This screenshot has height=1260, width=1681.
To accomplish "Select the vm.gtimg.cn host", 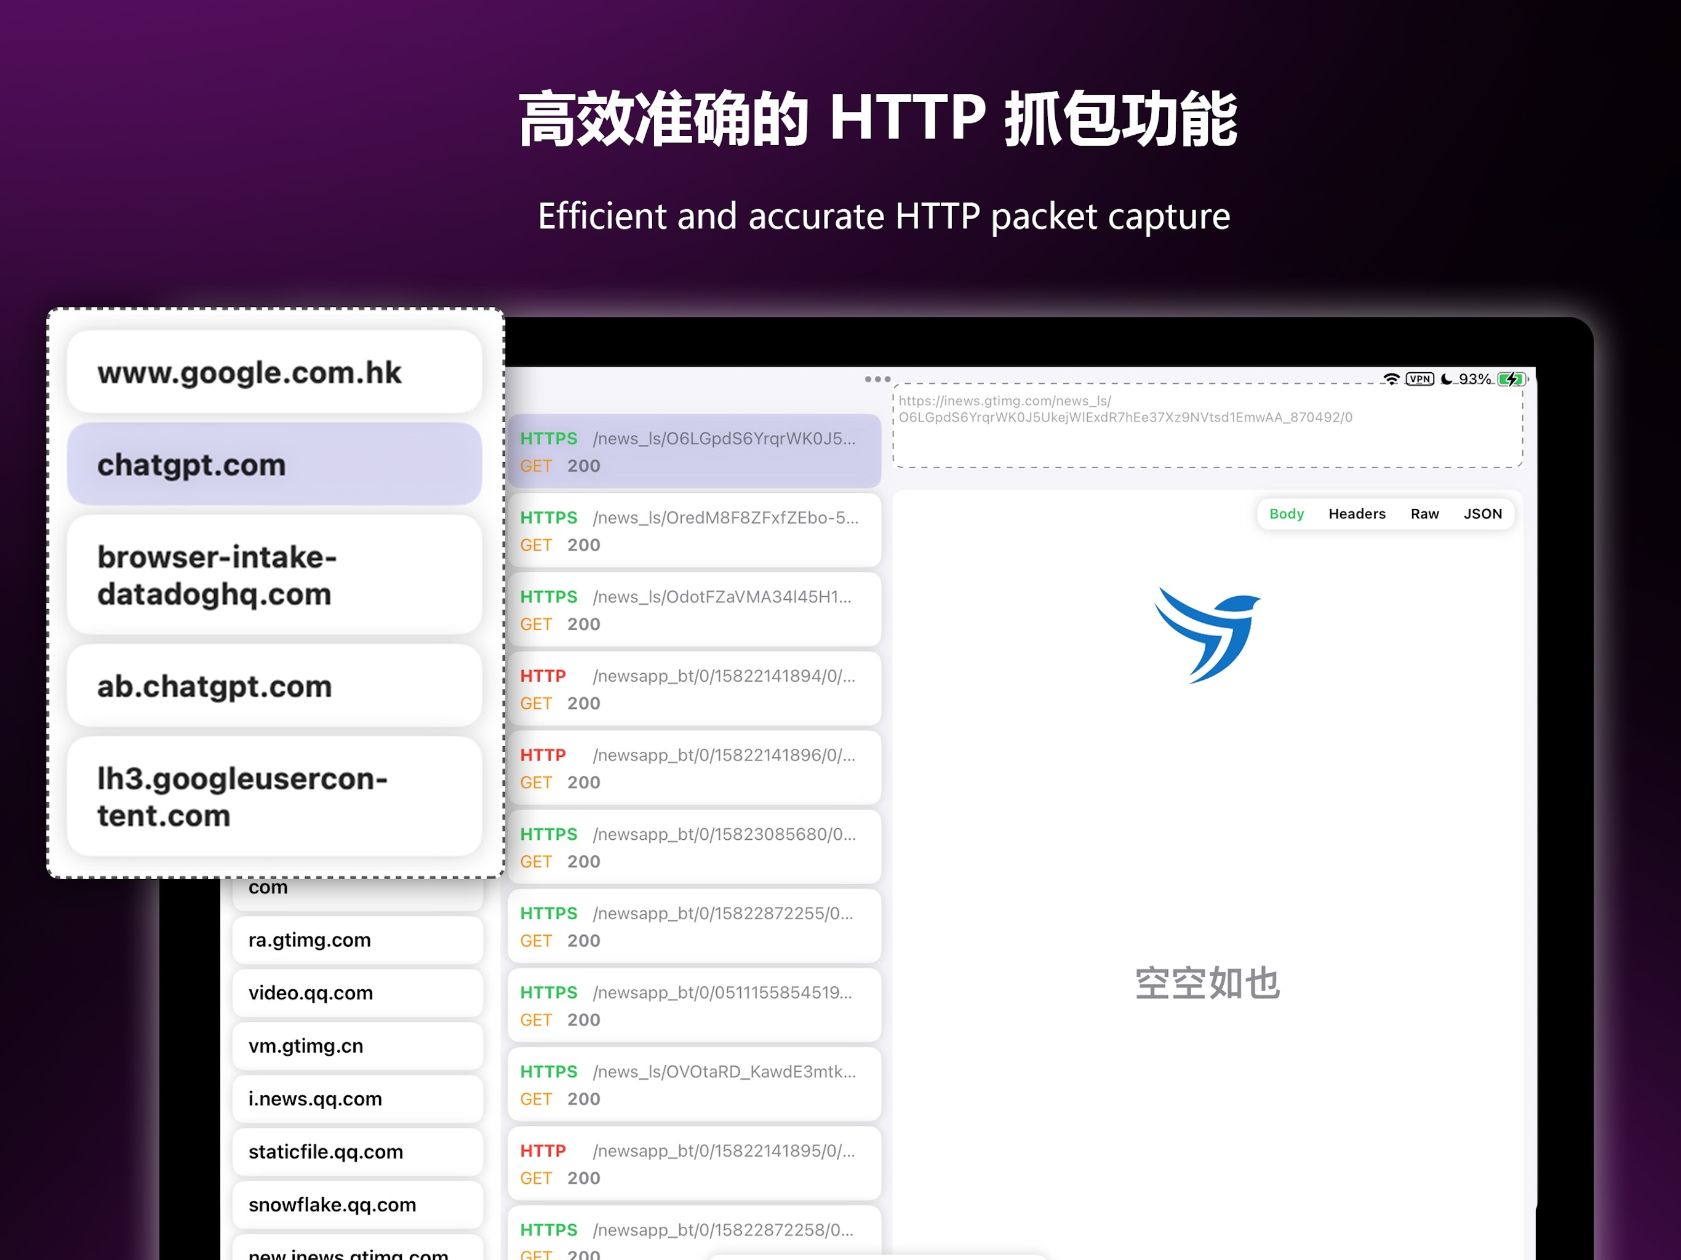I will (357, 1047).
